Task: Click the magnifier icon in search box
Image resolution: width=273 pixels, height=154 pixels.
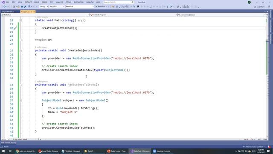Action: click(x=132, y=2)
